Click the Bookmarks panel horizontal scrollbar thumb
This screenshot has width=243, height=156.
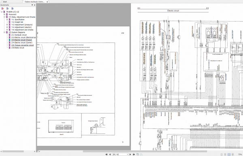[x=13, y=152]
